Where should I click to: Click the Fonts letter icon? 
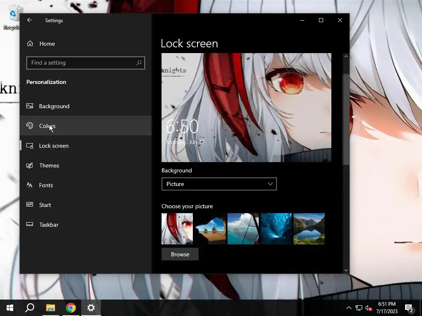[x=30, y=185]
